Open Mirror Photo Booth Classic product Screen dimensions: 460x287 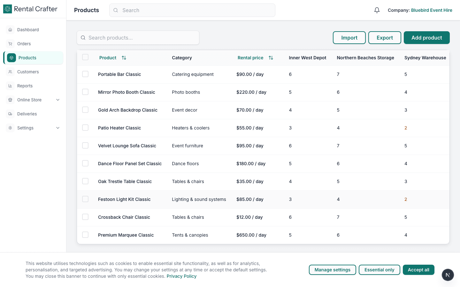pos(126,92)
